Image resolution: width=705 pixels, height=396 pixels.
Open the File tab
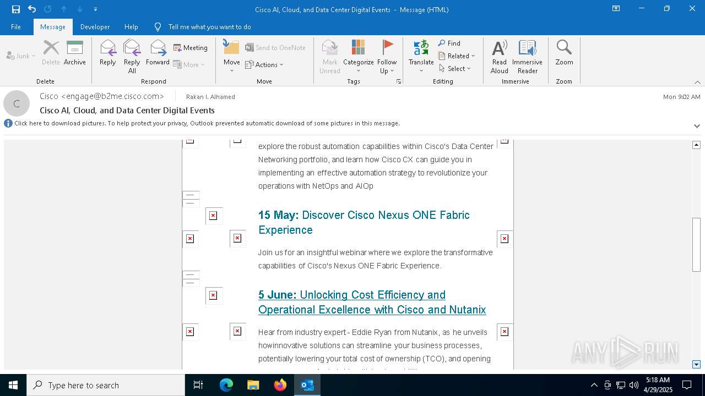[x=16, y=27]
